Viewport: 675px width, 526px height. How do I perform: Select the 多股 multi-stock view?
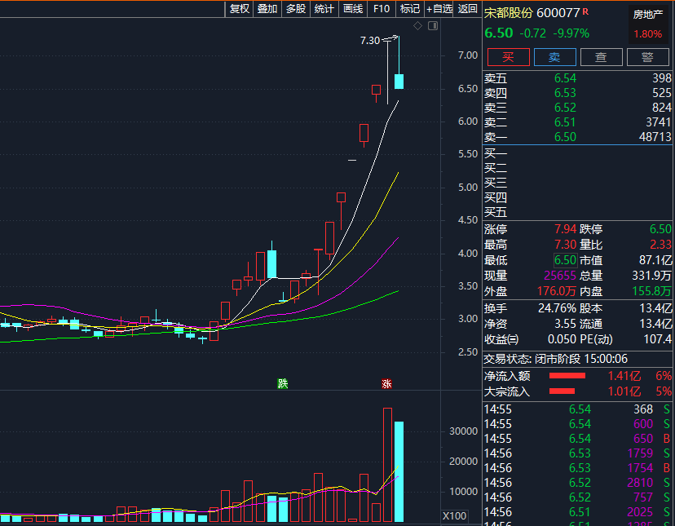point(296,9)
